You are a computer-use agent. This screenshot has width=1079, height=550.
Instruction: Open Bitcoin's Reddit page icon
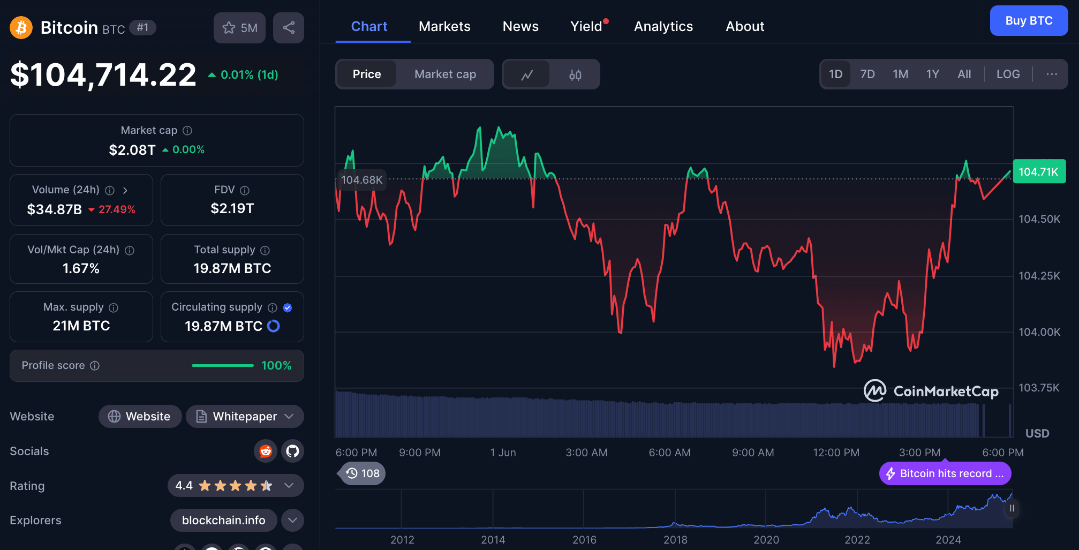tap(265, 451)
